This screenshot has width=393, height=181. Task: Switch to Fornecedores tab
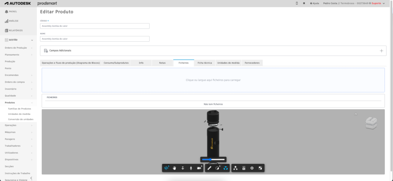click(x=253, y=63)
